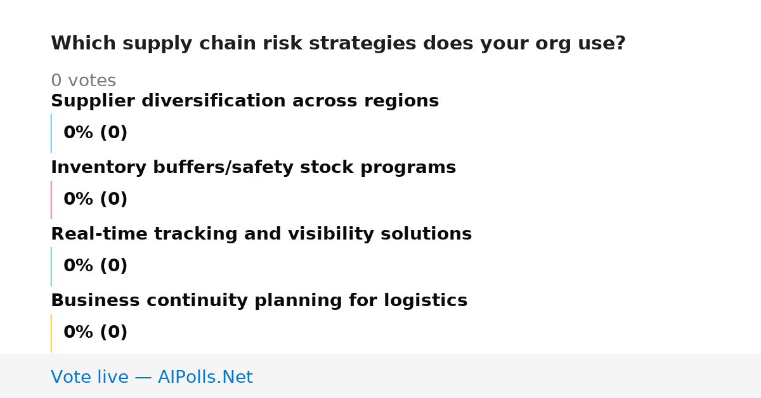Pick Real-time tracking and visibility solutions
Image resolution: width=761 pixels, height=398 pixels.
pos(261,234)
